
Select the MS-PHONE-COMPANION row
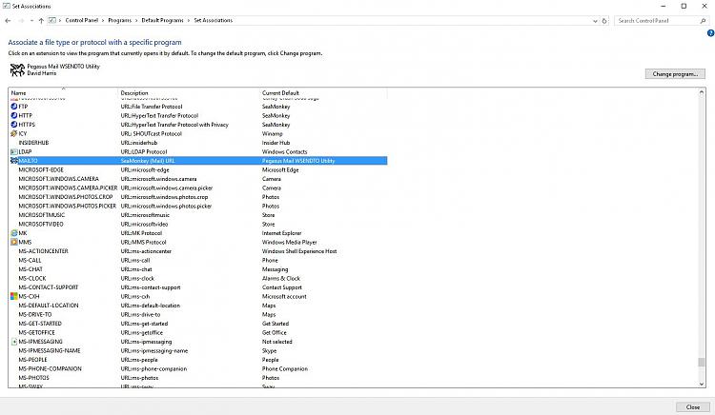198,369
